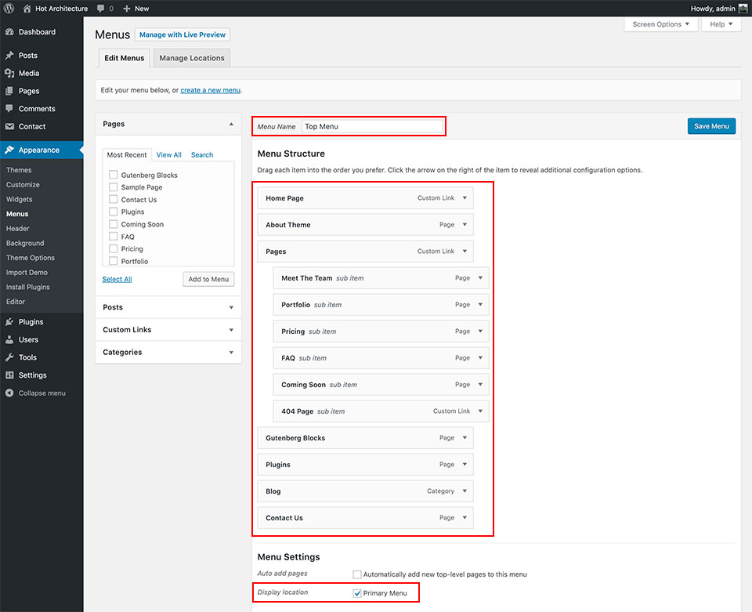This screenshot has width=752, height=612.
Task: Click the Gutenberg Blocks menu item bar
Action: tap(366, 438)
